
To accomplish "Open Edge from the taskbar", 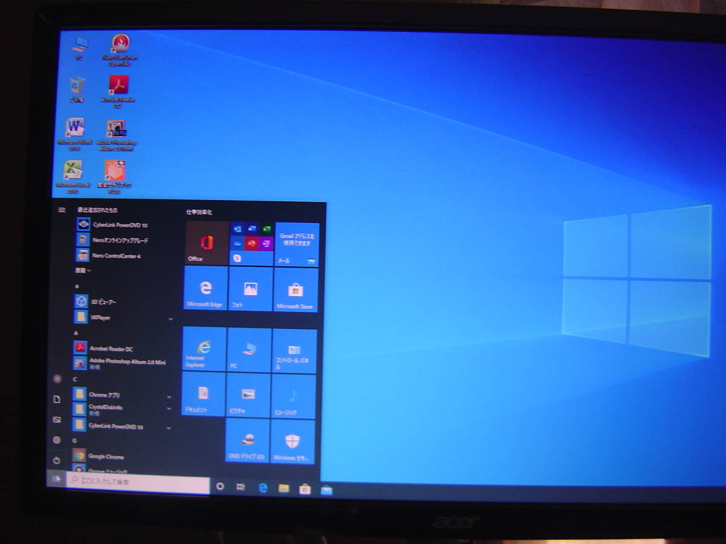I will [263, 487].
